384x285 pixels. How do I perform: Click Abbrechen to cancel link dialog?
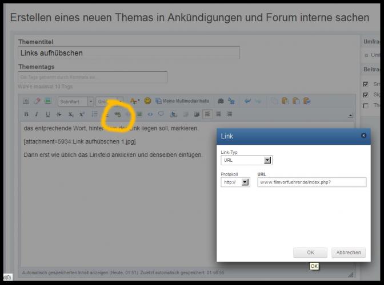(x=348, y=253)
